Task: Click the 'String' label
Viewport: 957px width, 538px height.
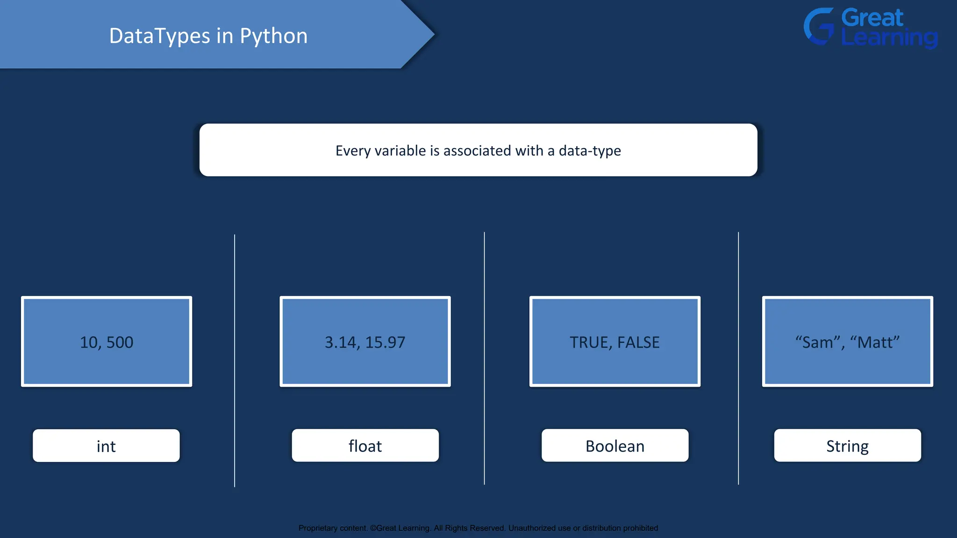Action: [x=847, y=446]
